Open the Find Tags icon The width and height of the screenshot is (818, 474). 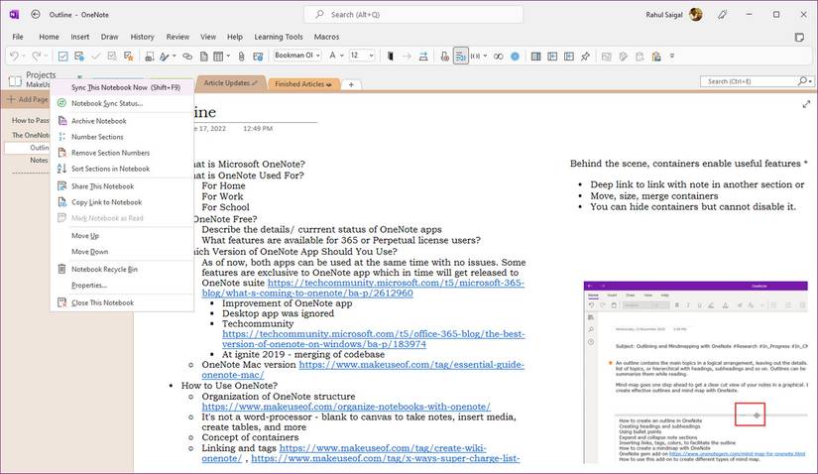click(112, 56)
